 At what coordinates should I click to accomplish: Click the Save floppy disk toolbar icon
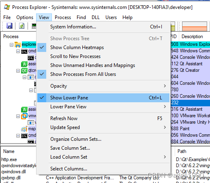tap(9, 26)
